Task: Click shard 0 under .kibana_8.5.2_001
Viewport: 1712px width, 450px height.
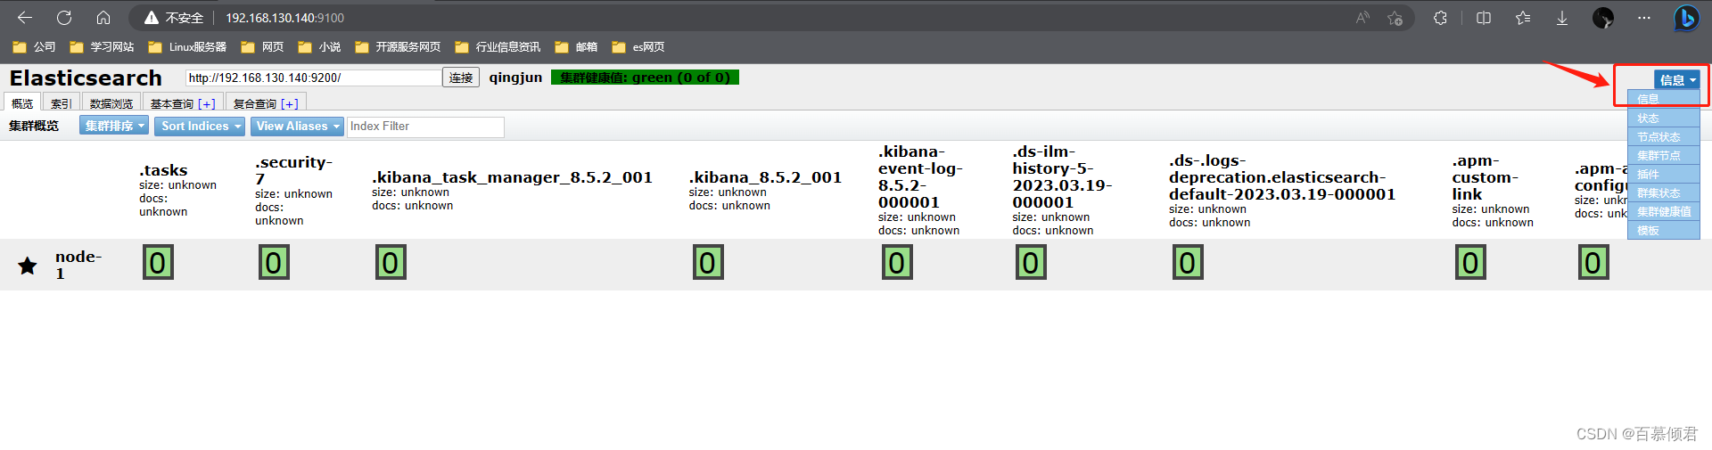Action: [x=708, y=263]
